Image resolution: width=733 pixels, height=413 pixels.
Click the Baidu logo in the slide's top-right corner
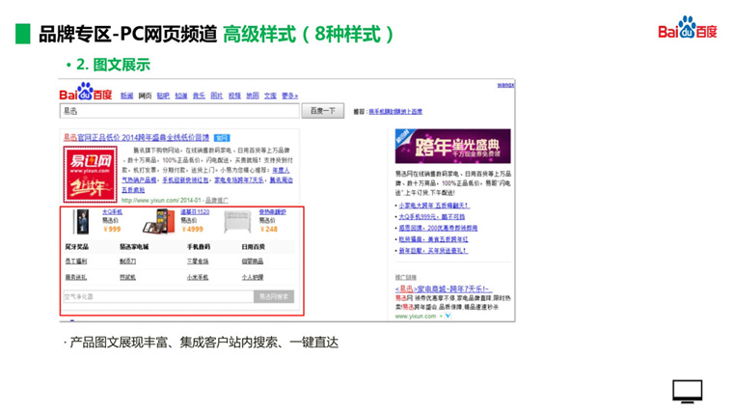(x=687, y=28)
